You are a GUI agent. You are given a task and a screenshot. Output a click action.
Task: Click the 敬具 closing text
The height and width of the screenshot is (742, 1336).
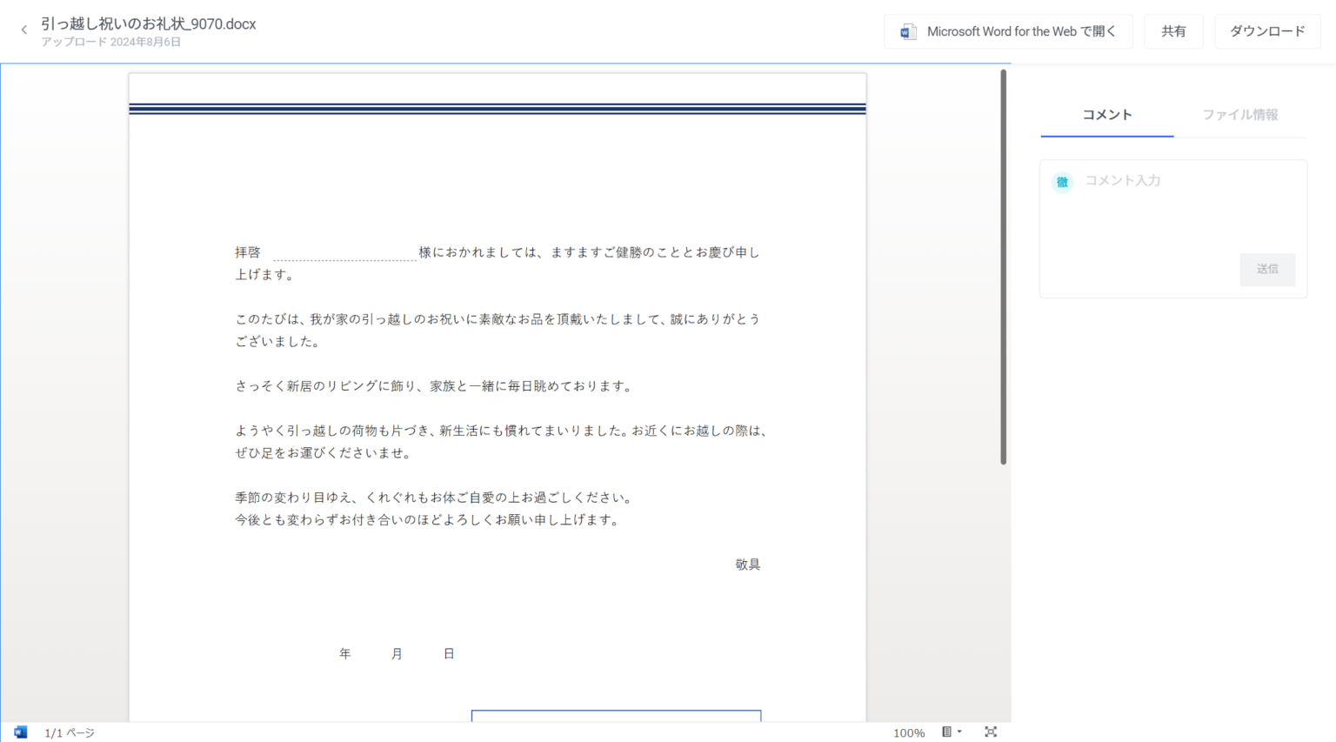[x=747, y=565]
